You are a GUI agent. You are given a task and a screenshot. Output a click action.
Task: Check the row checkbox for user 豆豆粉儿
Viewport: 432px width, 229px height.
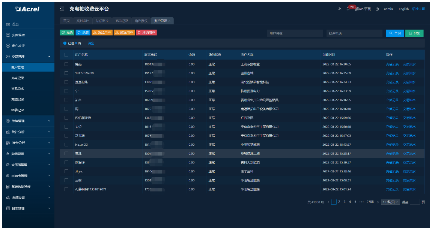[x=66, y=82]
